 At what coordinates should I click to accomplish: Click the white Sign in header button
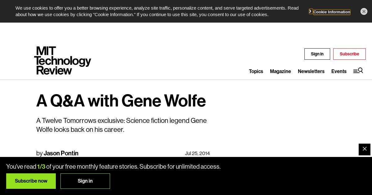[317, 54]
